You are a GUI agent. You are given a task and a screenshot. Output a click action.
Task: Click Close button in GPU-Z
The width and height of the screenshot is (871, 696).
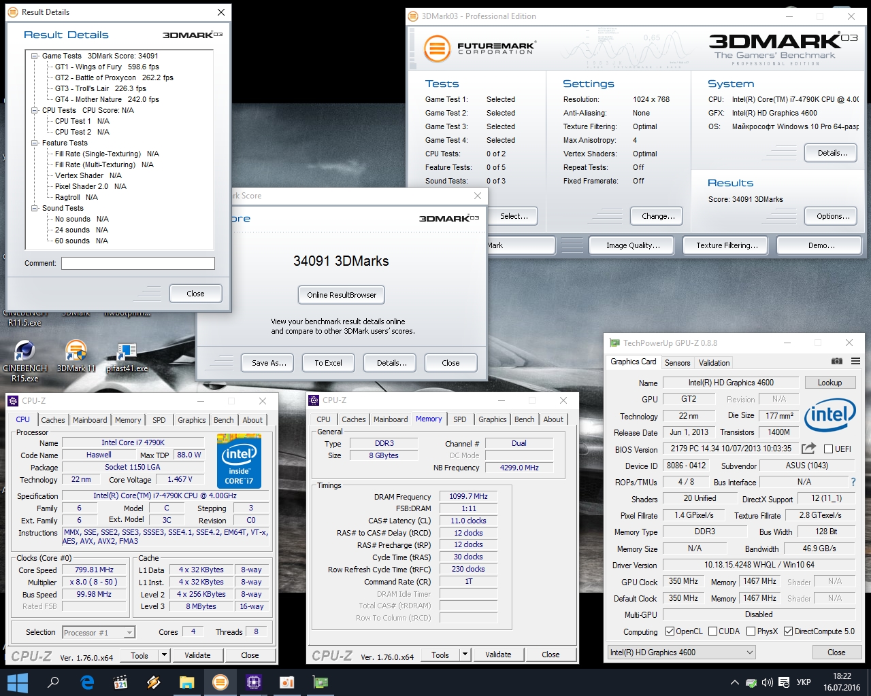coord(836,652)
